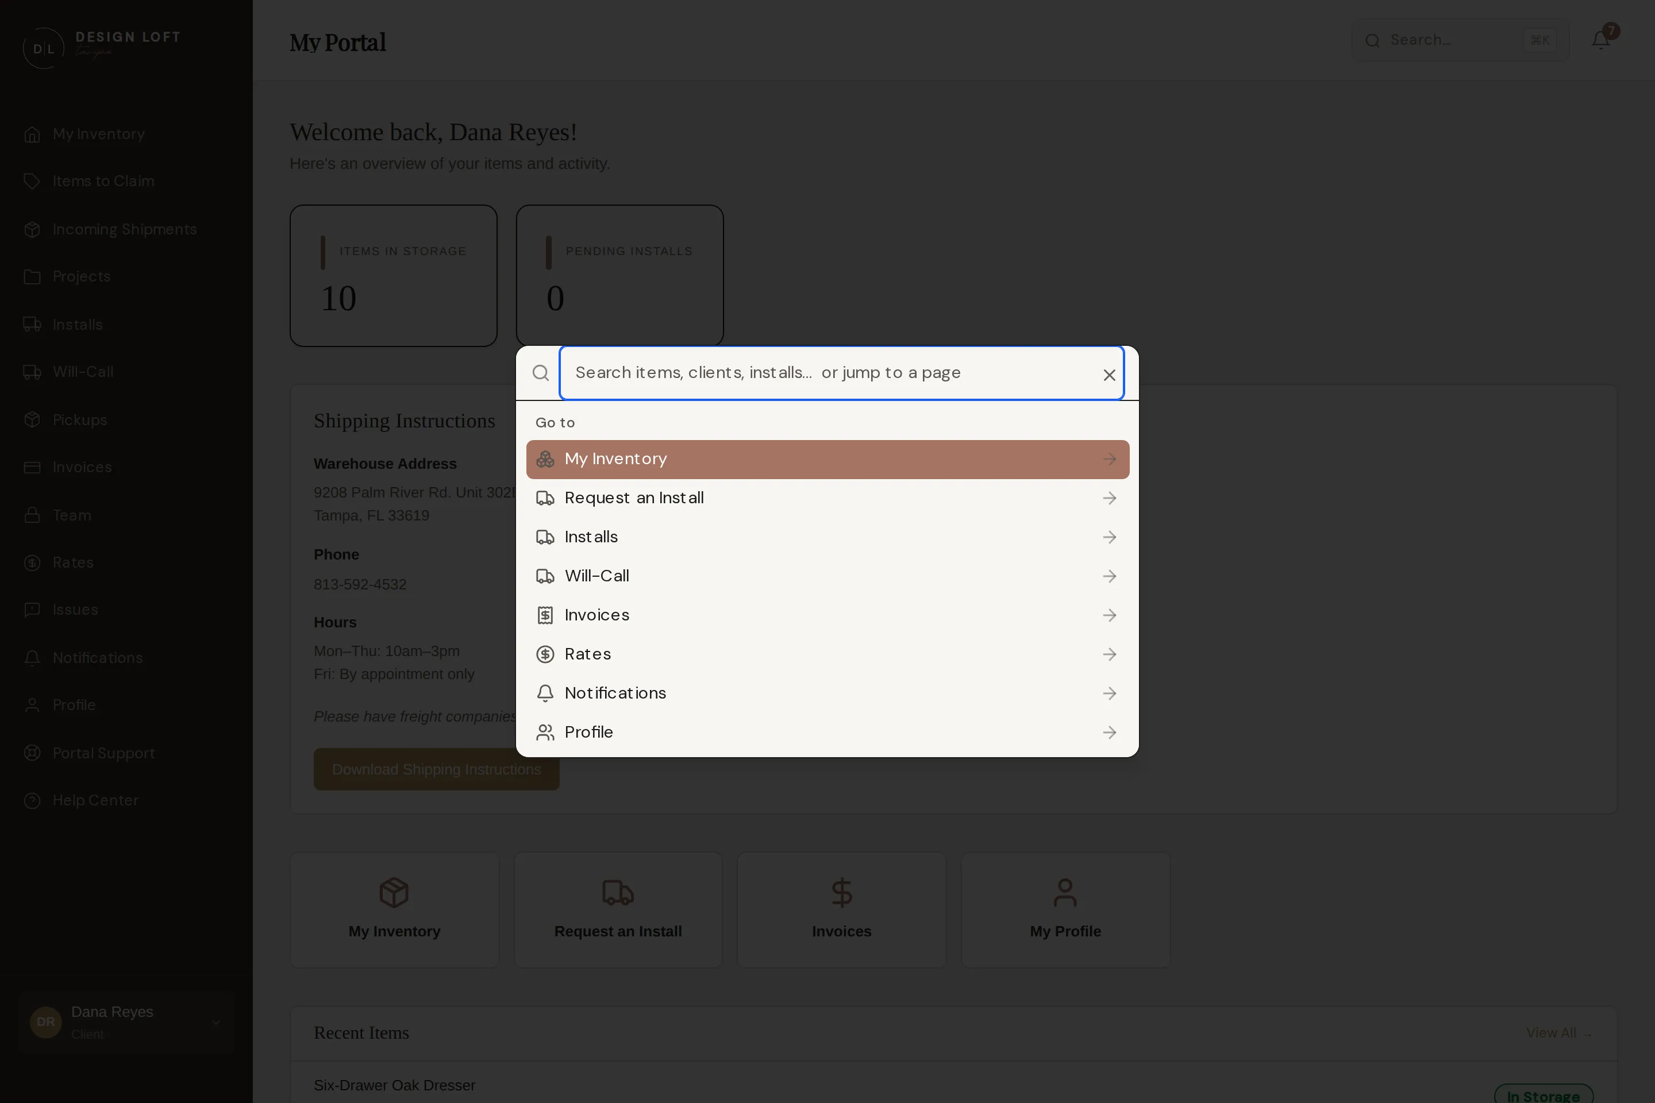This screenshot has height=1103, width=1655.
Task: Click arrow at right of Installs row
Action: pyautogui.click(x=1110, y=538)
